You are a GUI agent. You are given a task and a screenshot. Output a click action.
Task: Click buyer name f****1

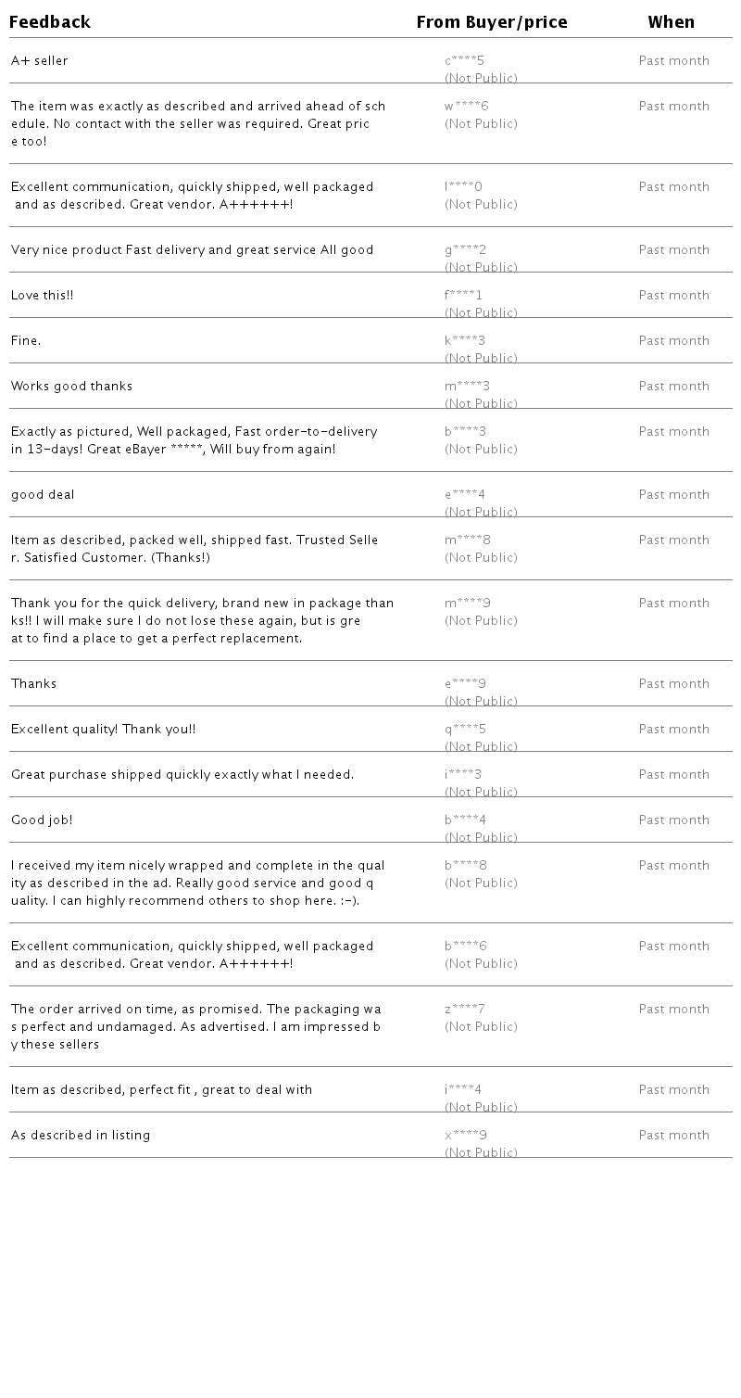pos(463,296)
